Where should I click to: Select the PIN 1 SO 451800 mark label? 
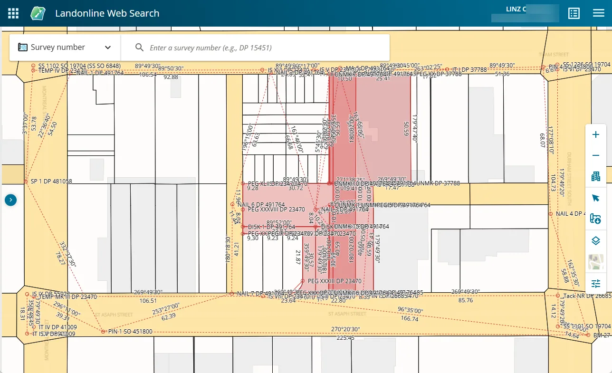coord(130,332)
